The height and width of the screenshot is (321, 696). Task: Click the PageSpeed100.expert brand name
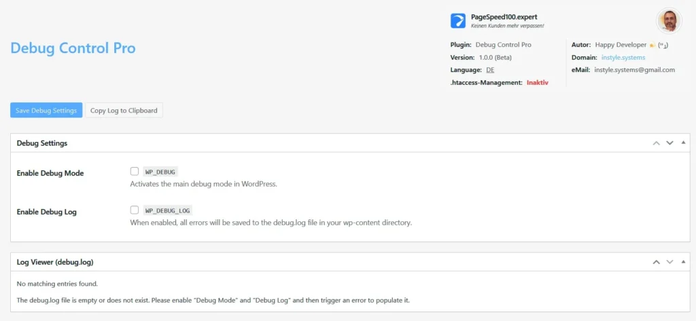coord(504,17)
